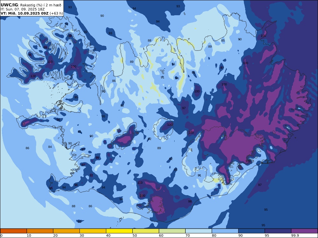This screenshot has height=238, width=318.
Task: Pick the amber 20–30 legend color band
Action: coord(66,231)
